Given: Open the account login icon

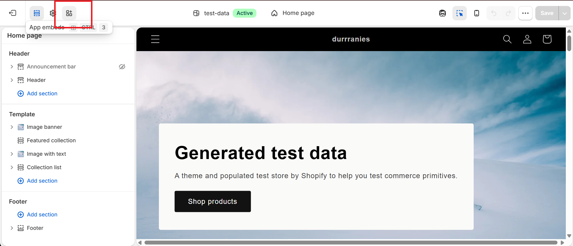Looking at the screenshot, I should point(527,39).
